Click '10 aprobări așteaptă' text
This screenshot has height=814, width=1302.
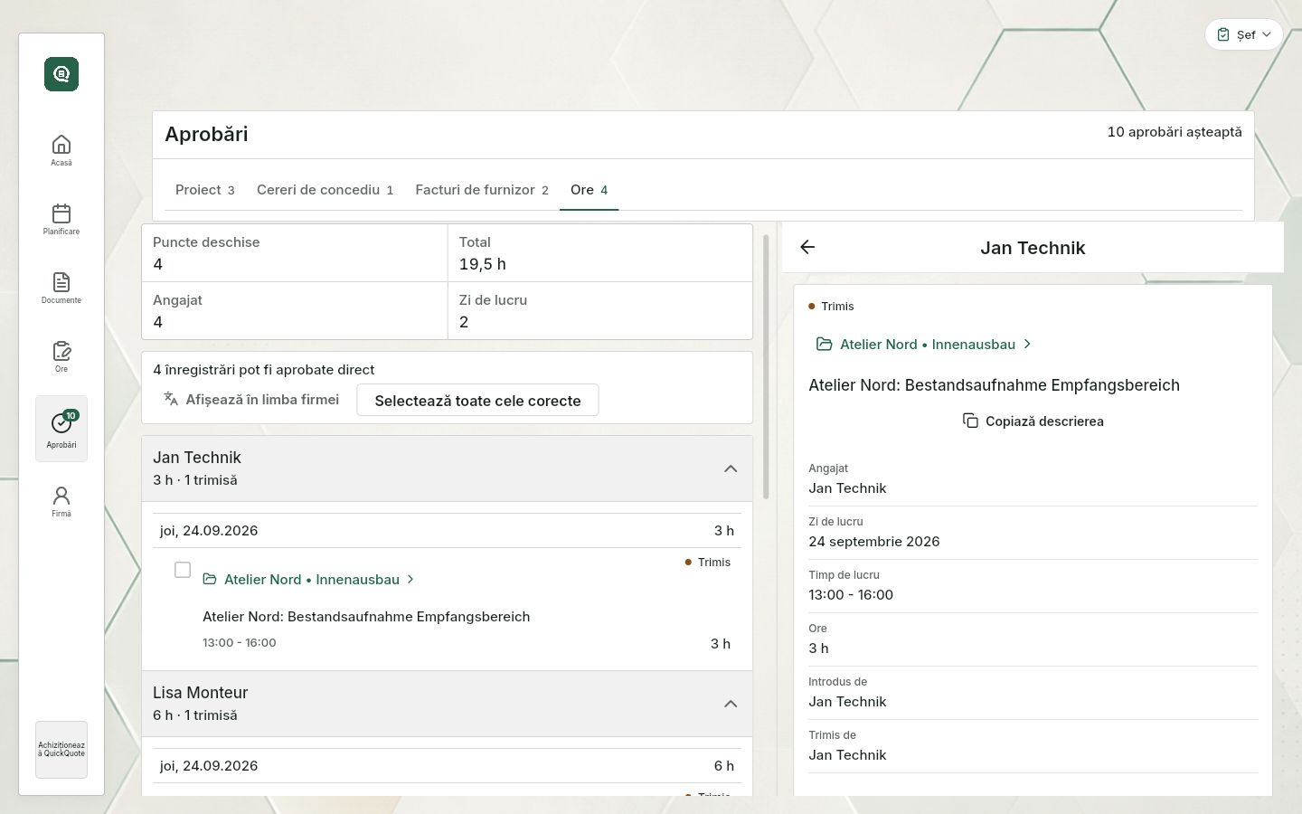pos(1175,132)
